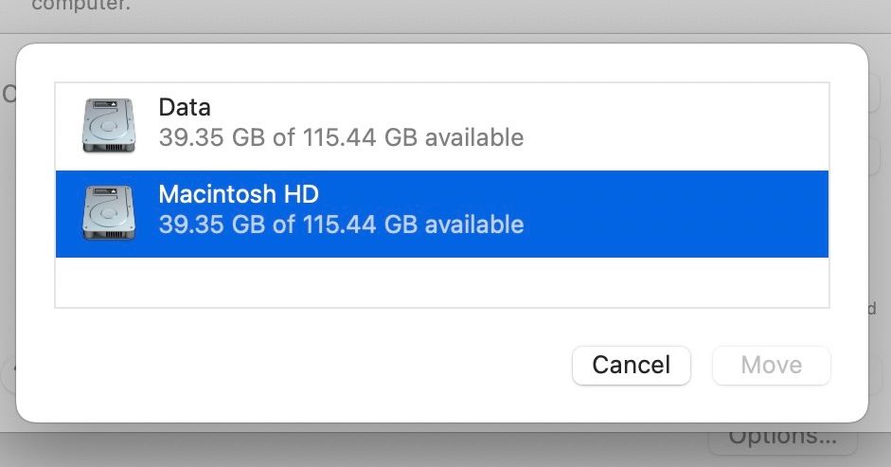Click the Data disk drive icon

(108, 124)
